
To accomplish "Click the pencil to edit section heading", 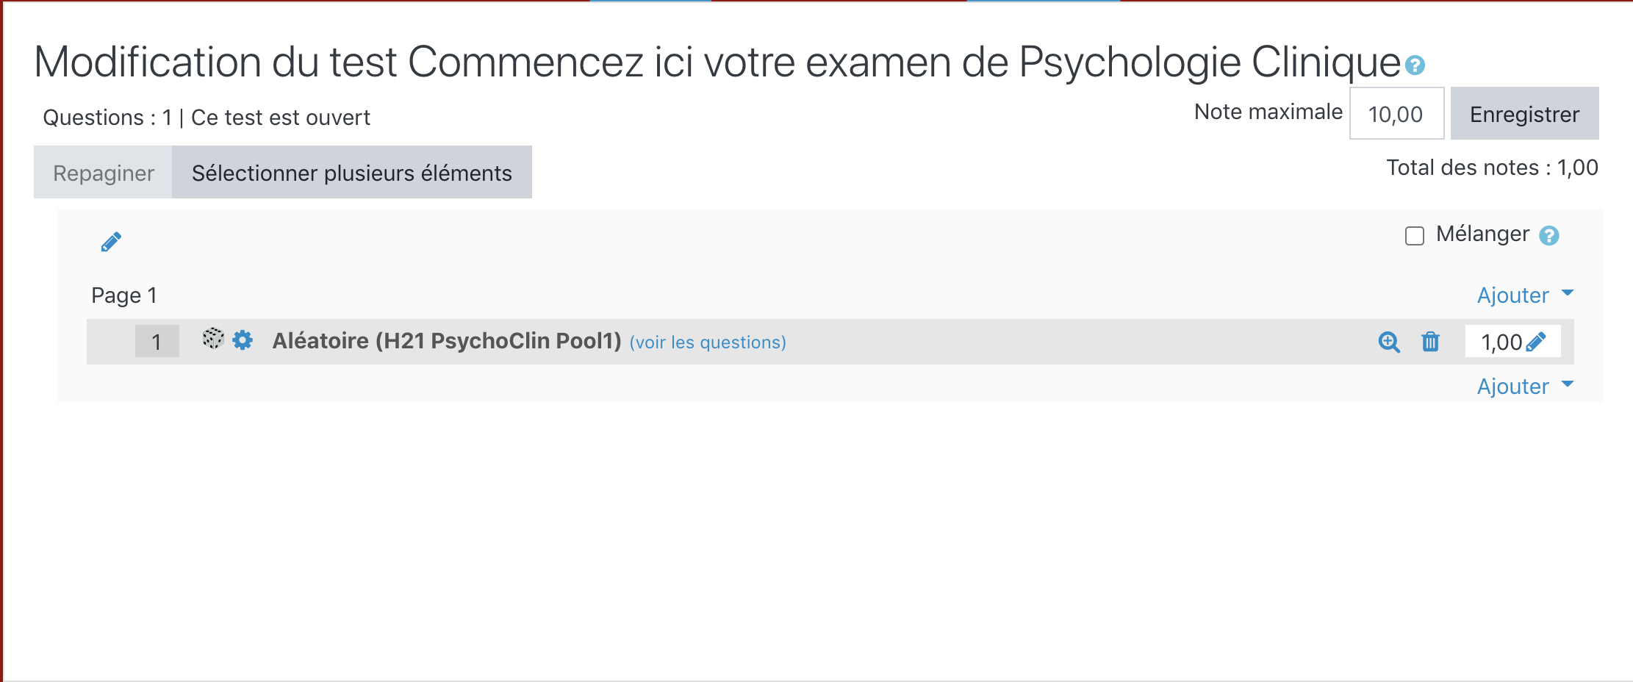I will (111, 242).
